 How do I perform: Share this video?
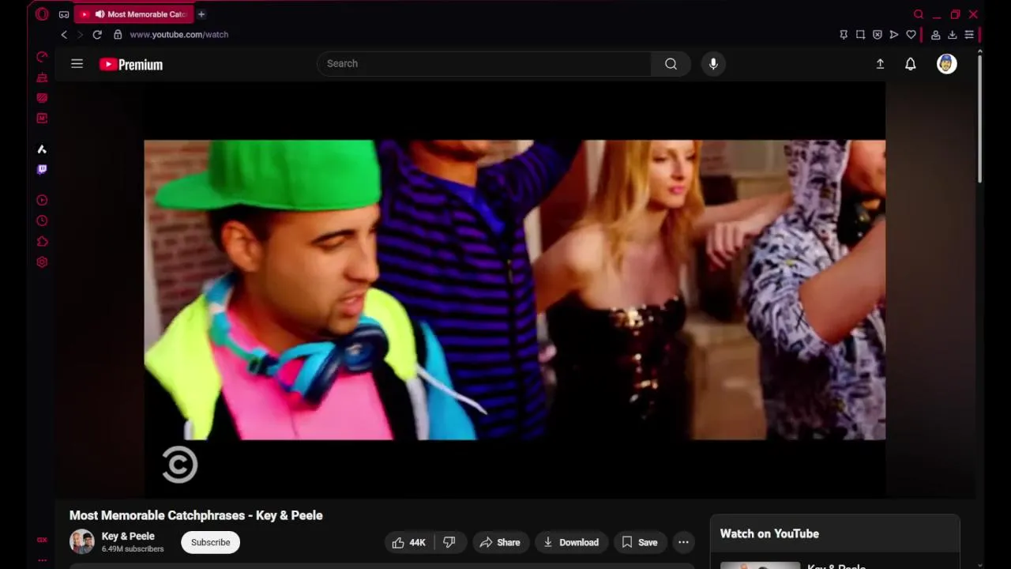[500, 542]
